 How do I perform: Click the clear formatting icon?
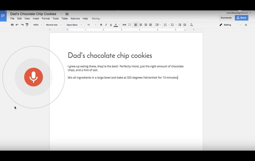pyautogui.click(x=191, y=25)
